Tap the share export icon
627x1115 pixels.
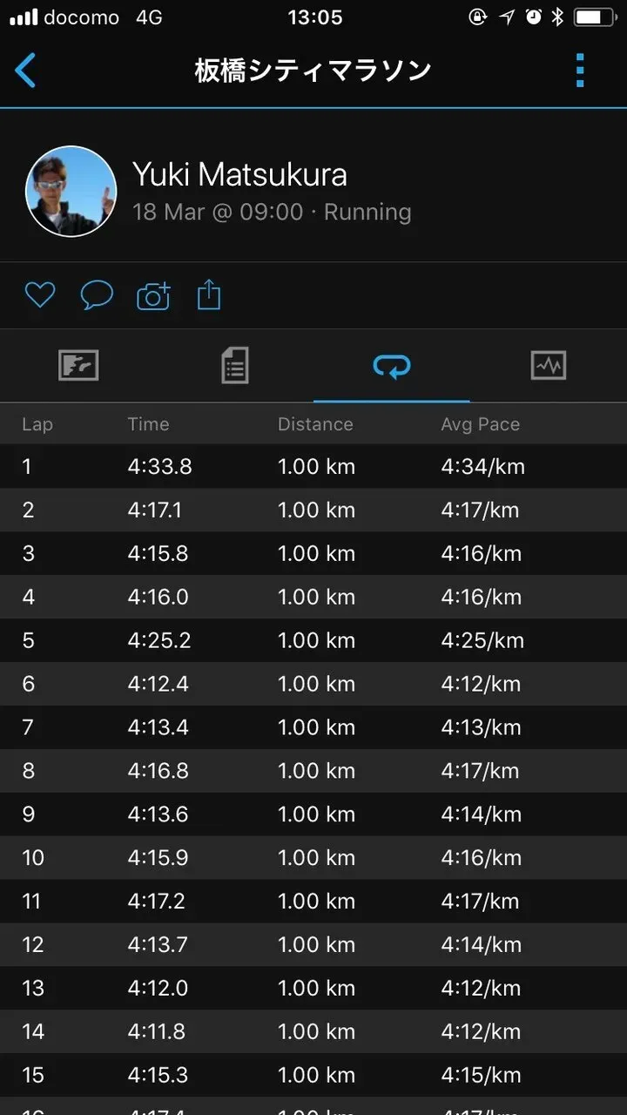coord(209,295)
